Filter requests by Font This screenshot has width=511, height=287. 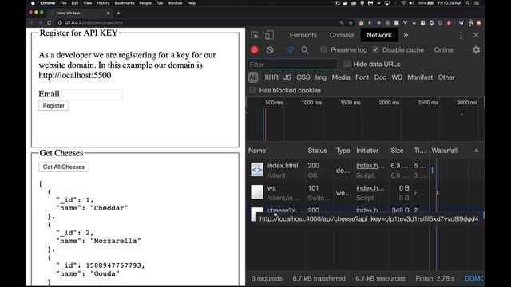362,77
